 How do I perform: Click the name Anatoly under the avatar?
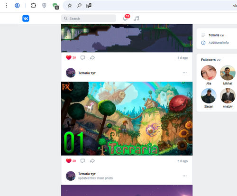(228, 106)
